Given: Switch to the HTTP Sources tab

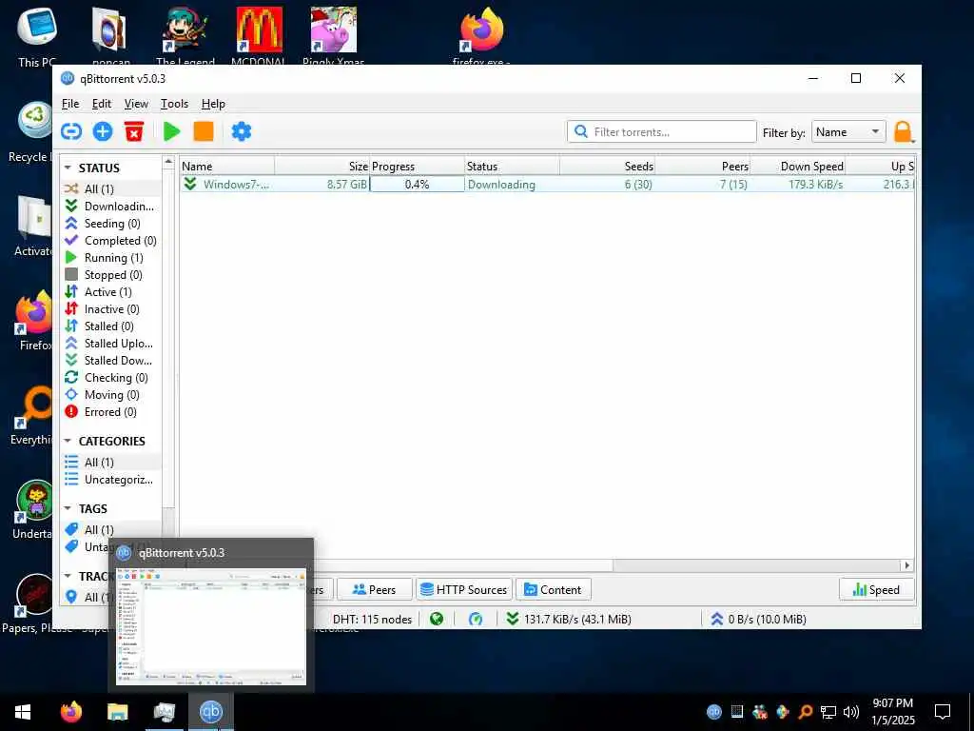Looking at the screenshot, I should 463,589.
